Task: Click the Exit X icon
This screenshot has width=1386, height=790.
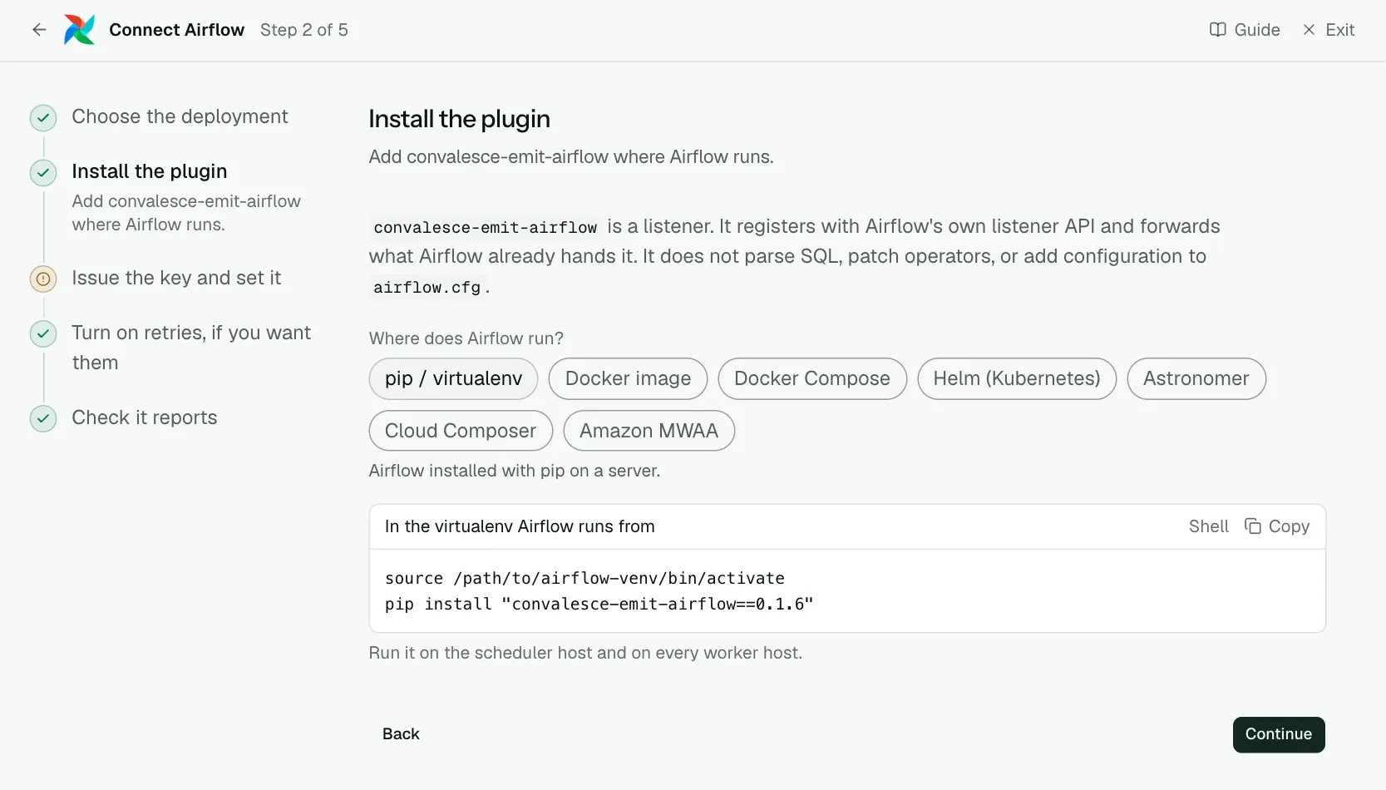Action: 1309,30
